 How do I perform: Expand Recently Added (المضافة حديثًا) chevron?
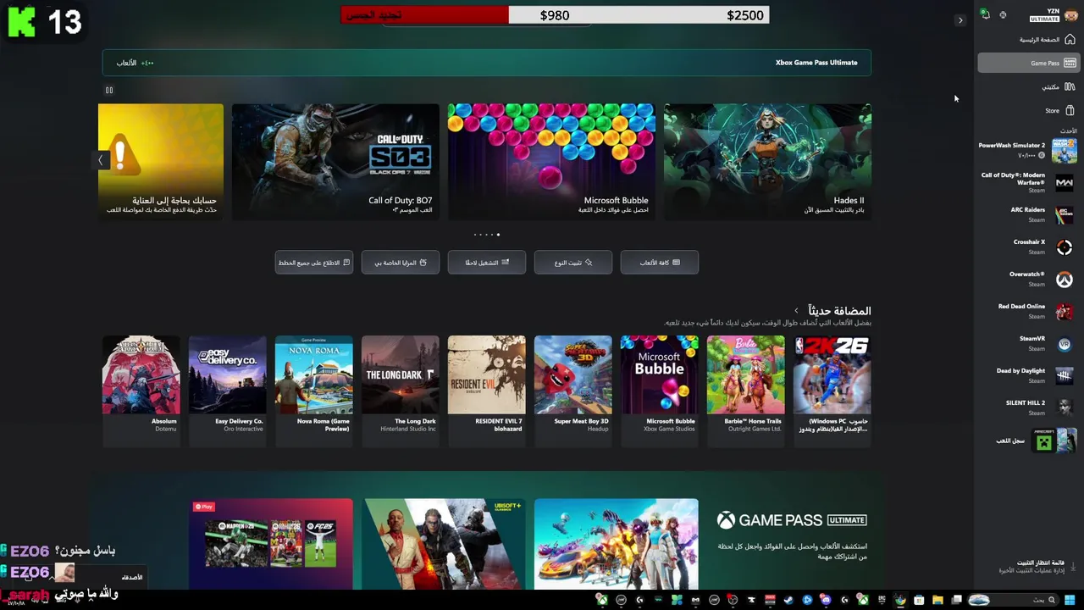796,311
